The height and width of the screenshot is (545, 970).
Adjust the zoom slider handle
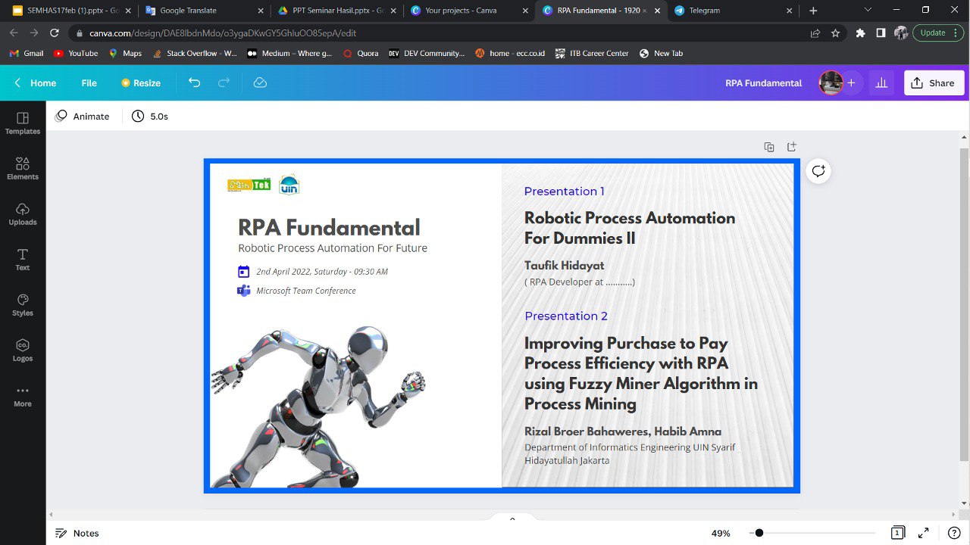pos(759,533)
